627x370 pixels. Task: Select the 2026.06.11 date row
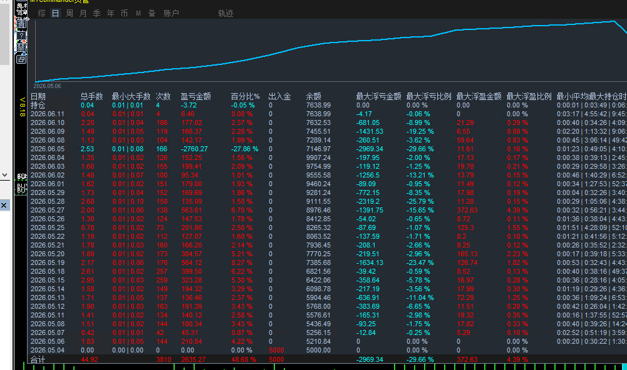pos(328,114)
